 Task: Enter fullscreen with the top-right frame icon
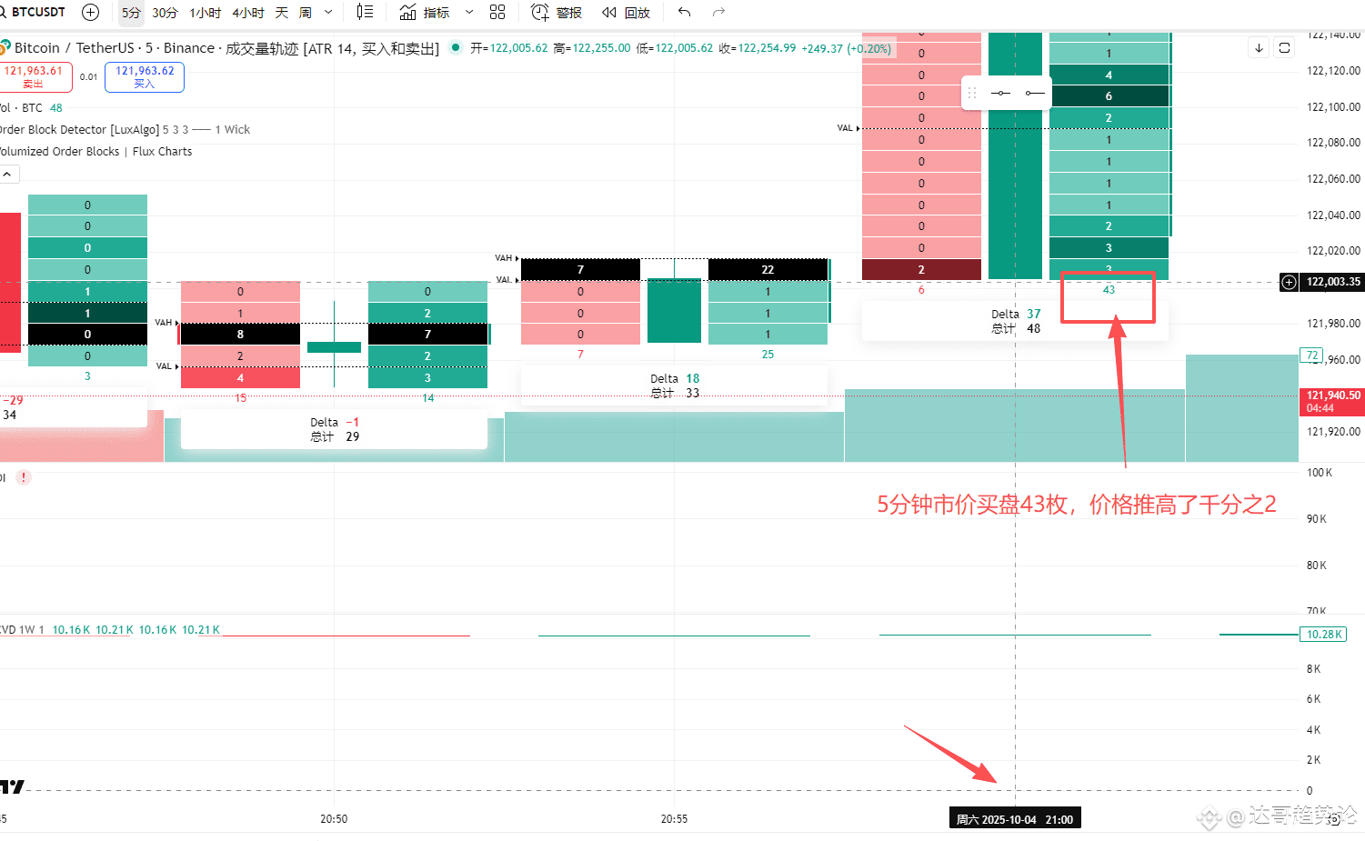click(1284, 47)
